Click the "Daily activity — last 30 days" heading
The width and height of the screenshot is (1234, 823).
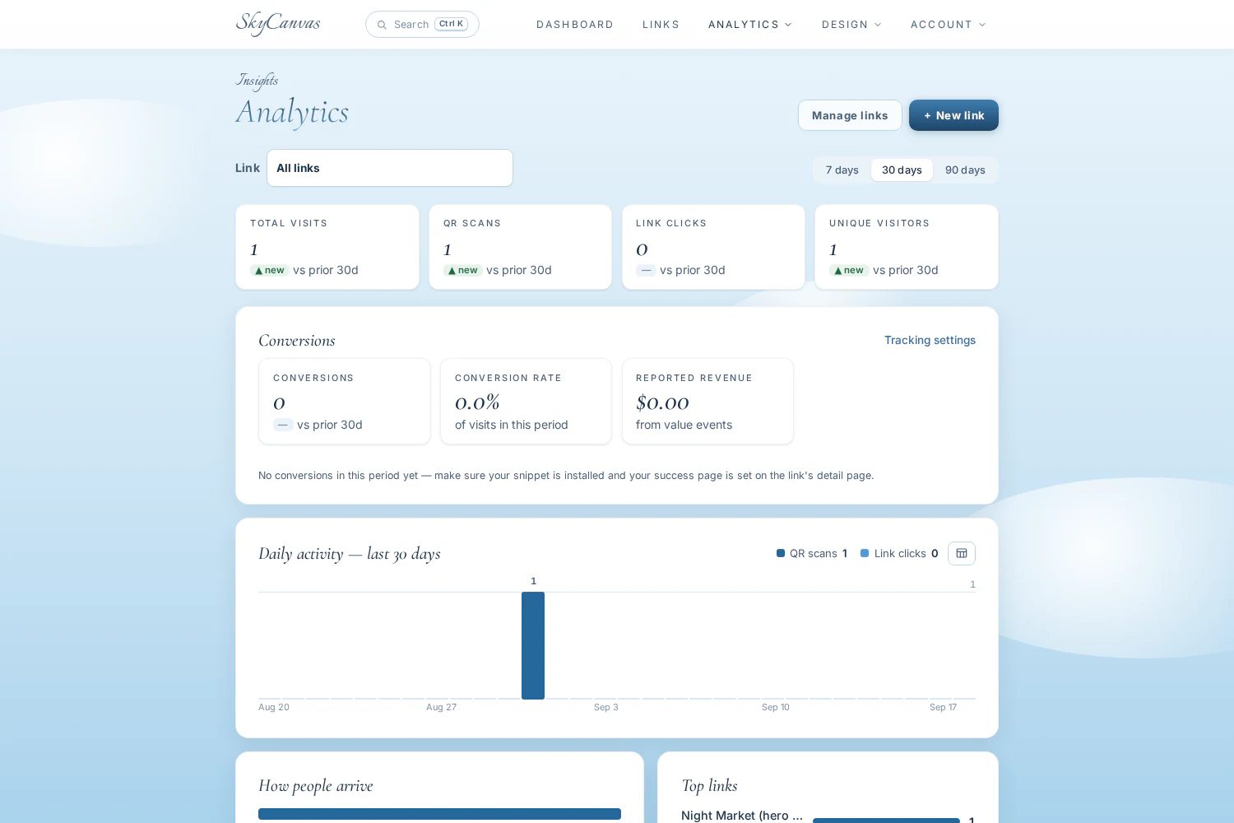(350, 554)
